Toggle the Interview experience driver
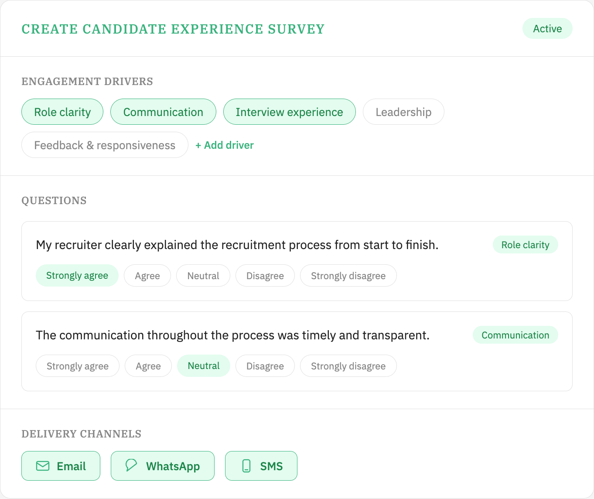The height and width of the screenshot is (499, 594). coord(289,112)
